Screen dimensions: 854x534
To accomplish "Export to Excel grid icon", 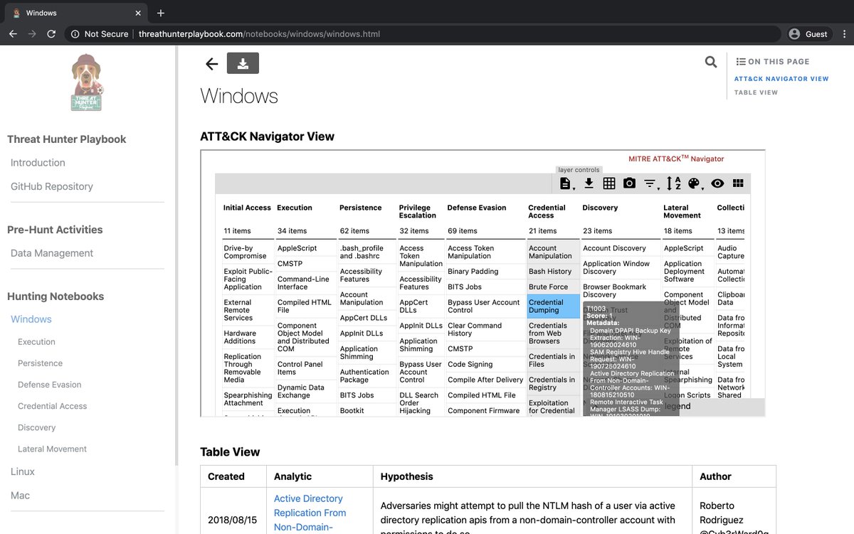I will click(x=609, y=183).
